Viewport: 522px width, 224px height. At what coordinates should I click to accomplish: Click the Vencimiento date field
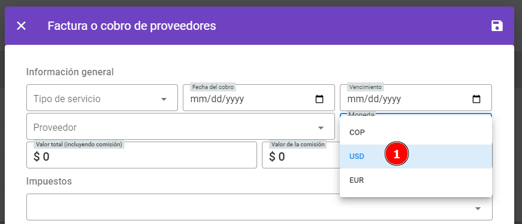416,97
